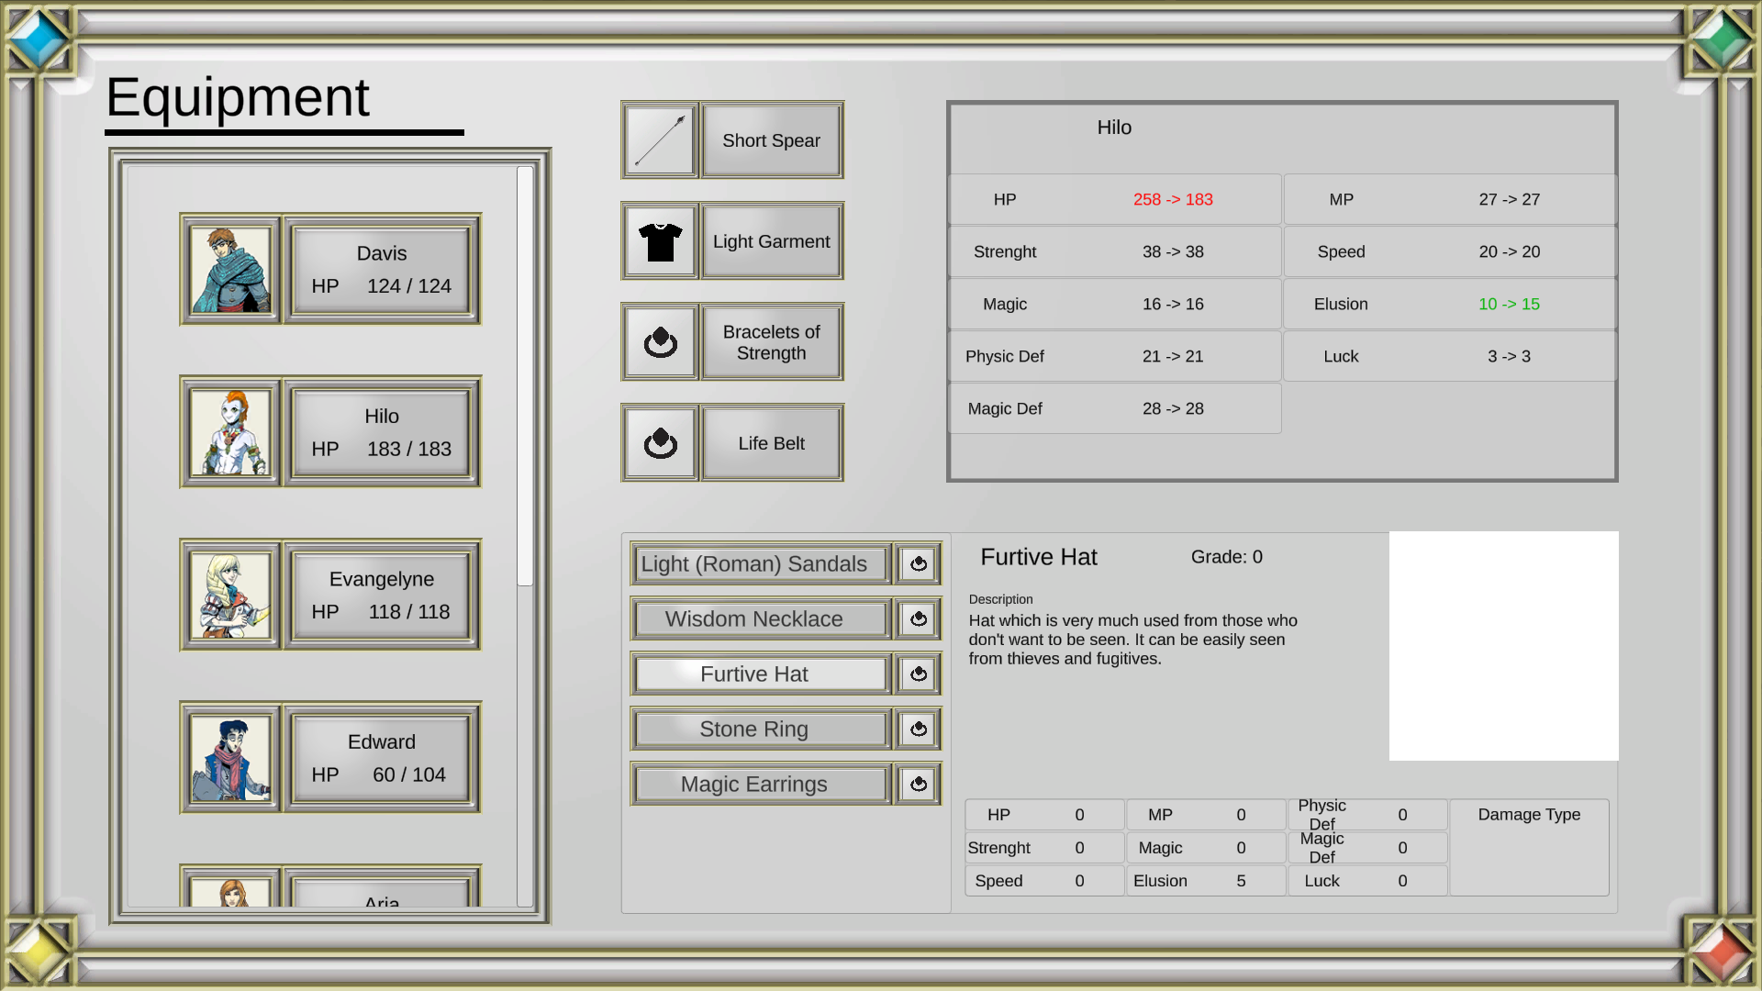1762x991 pixels.
Task: Click the blue gem corner ornament
Action: coord(38,39)
